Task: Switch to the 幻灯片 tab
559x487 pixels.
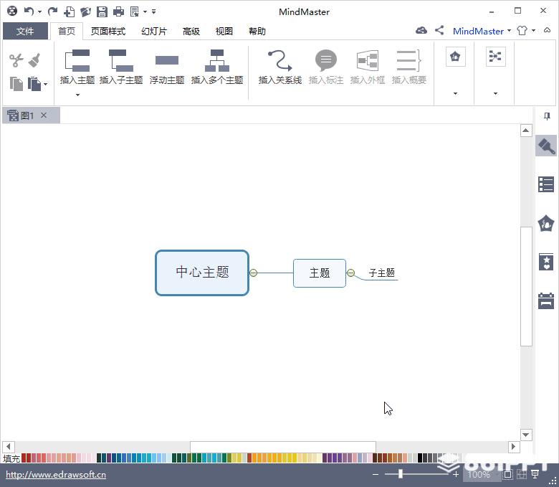Action: tap(154, 31)
